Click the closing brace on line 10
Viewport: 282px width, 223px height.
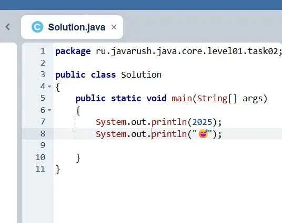click(78, 158)
